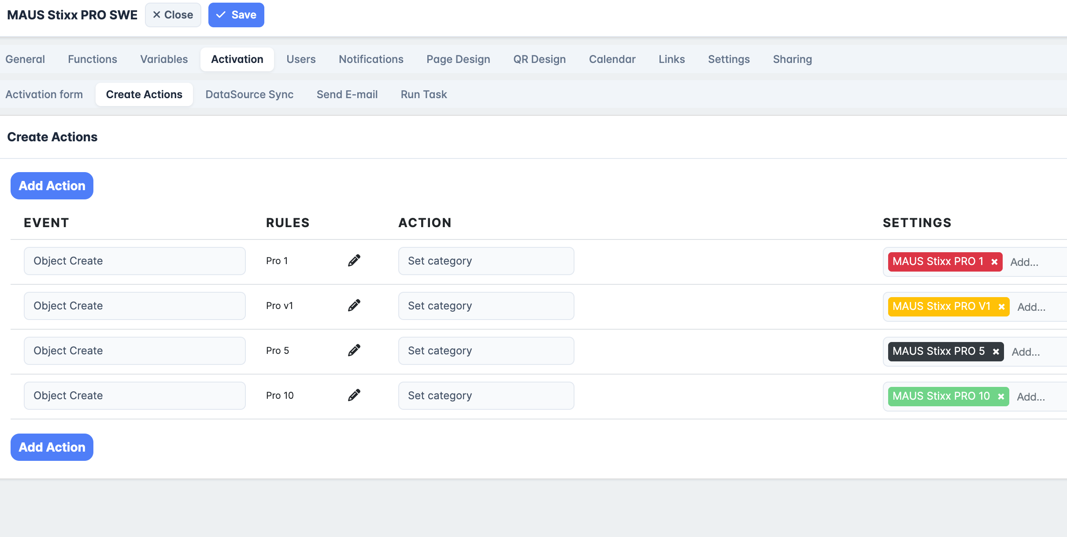Go to the QR Design tab
Screen dimensions: 1067x537
point(539,59)
